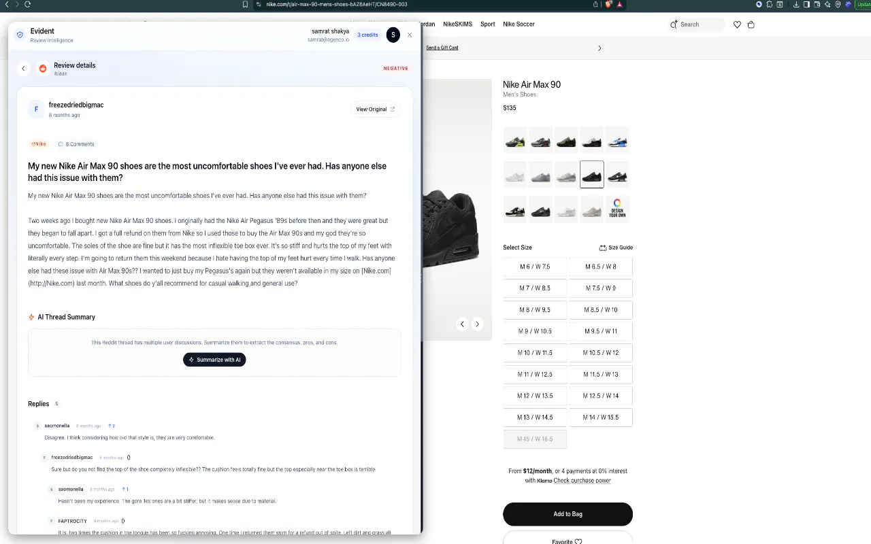Image resolution: width=871 pixels, height=544 pixels.
Task: Advance the promo banner with right chevron
Action: (599, 48)
